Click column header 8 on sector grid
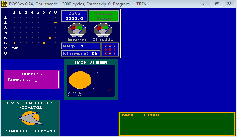This screenshot has height=137, width=237. tap(55, 12)
